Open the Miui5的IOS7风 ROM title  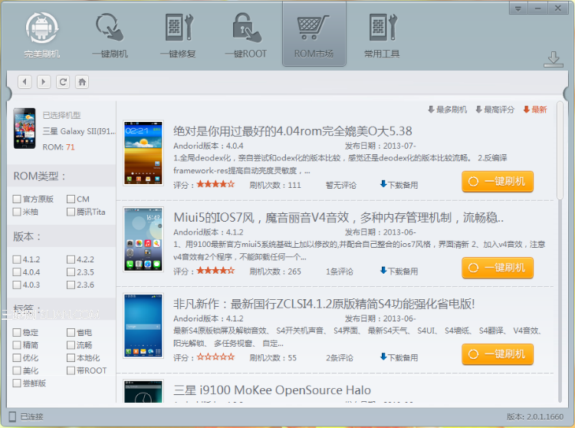pos(338,218)
